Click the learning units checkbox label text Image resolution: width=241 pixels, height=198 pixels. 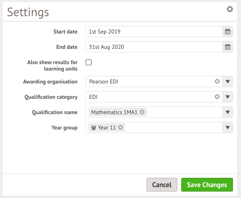pyautogui.click(x=52, y=66)
